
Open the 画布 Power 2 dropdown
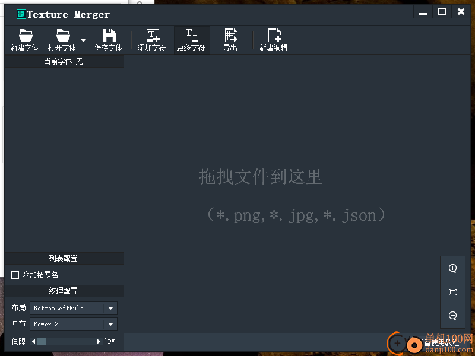[x=74, y=324]
